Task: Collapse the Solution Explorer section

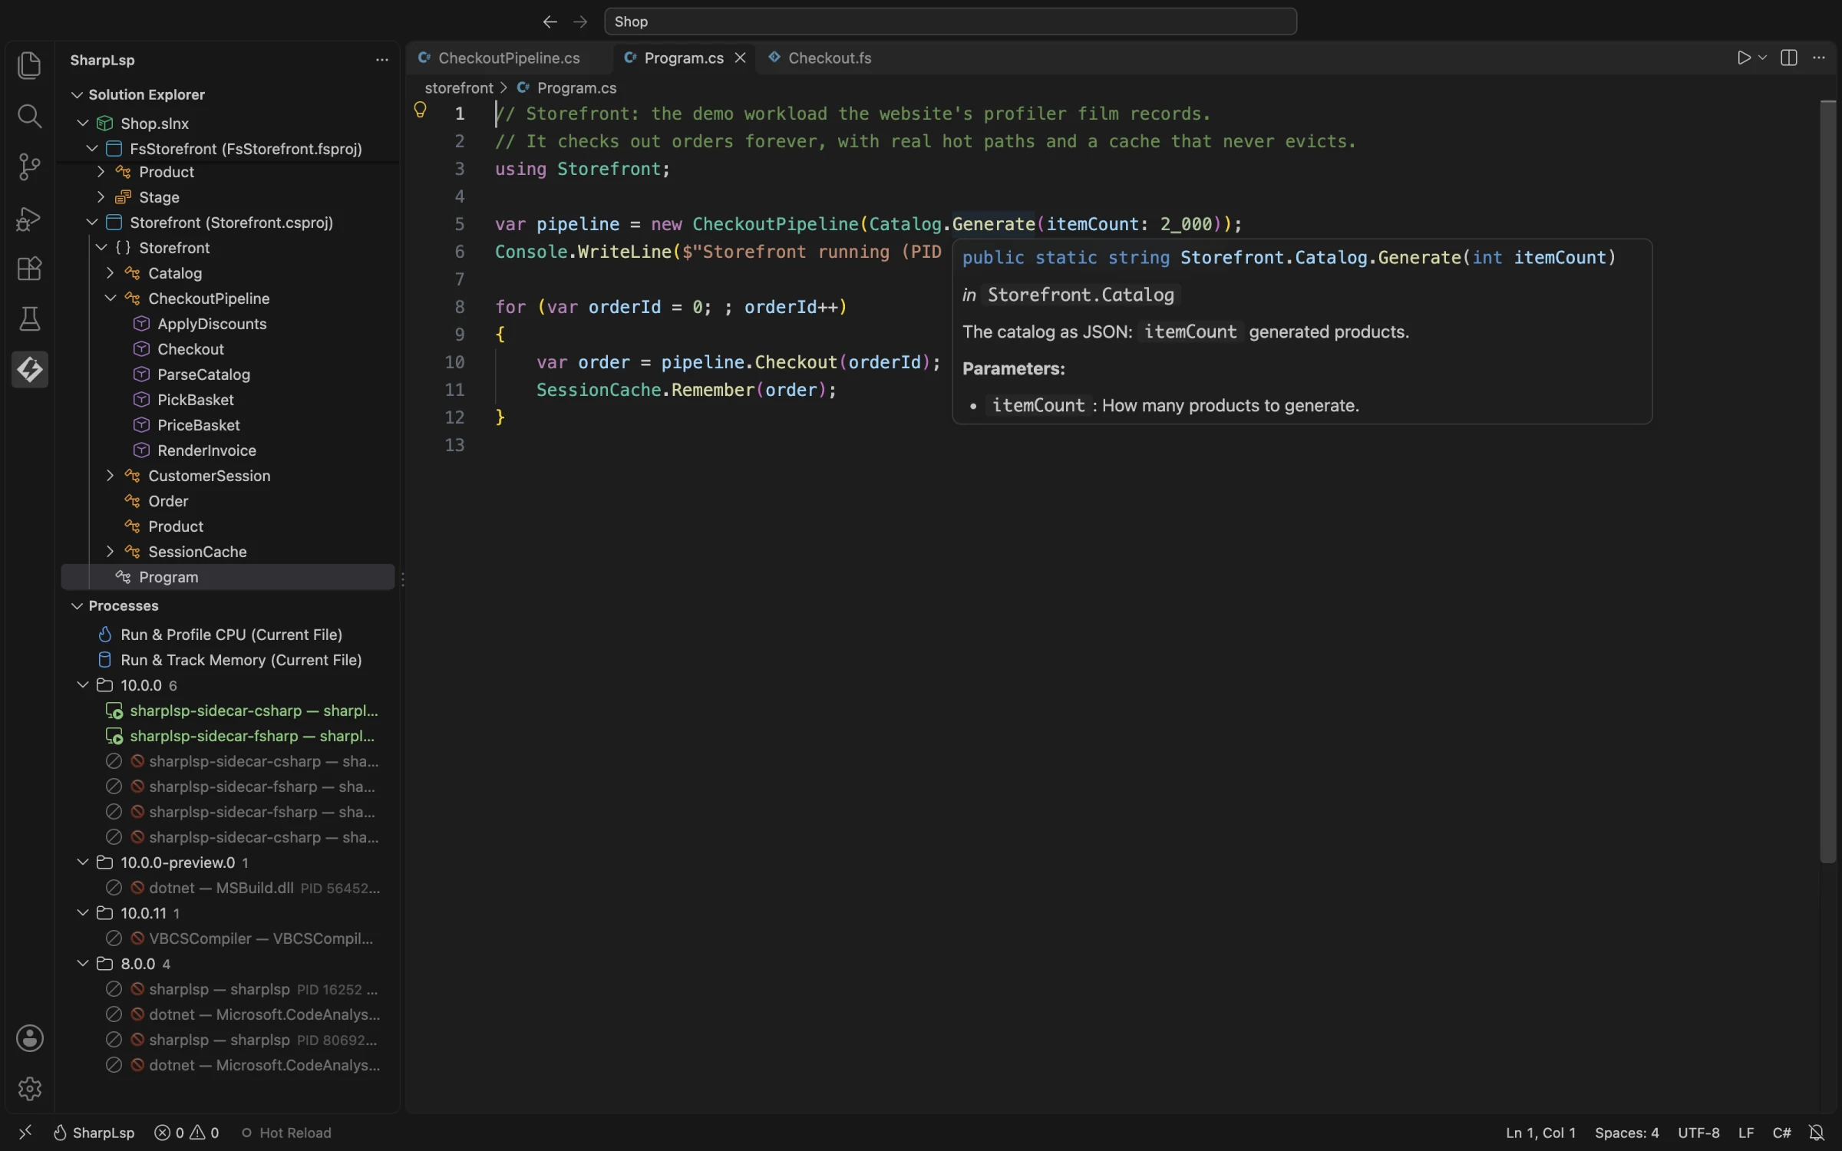Action: 77,94
